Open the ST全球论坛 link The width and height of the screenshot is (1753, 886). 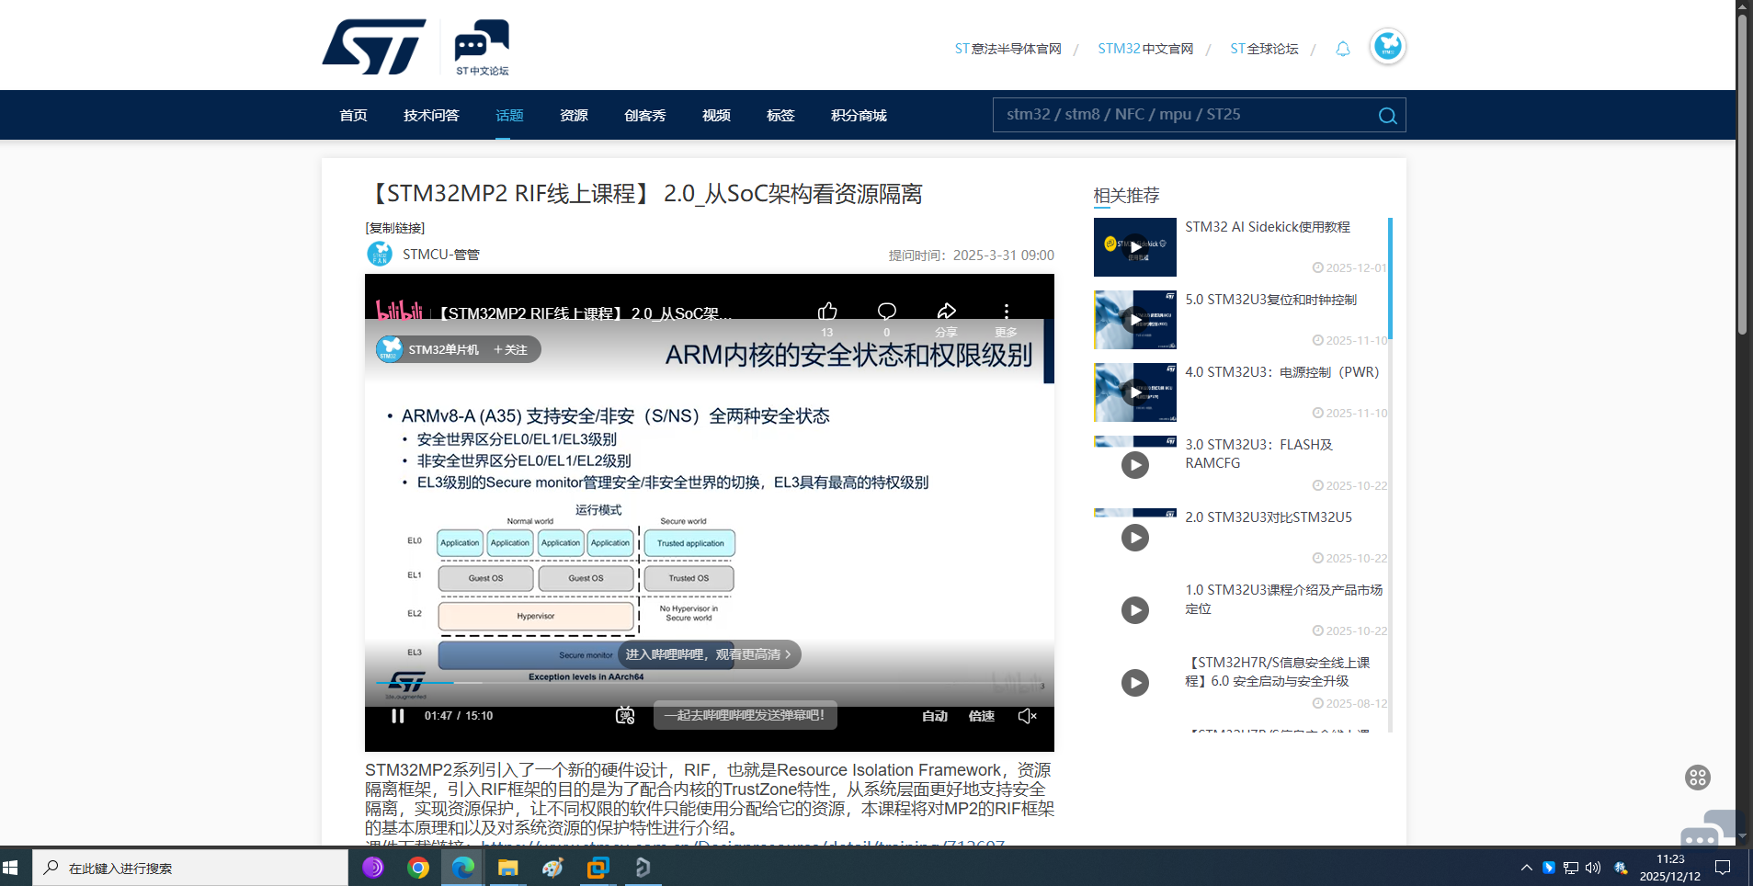[x=1264, y=49]
